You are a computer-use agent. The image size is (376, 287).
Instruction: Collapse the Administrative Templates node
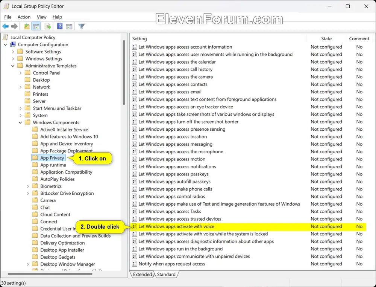(13, 66)
